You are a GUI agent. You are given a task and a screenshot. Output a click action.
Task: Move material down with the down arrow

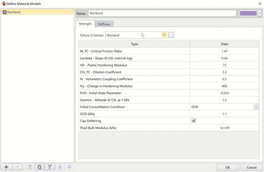point(69,167)
